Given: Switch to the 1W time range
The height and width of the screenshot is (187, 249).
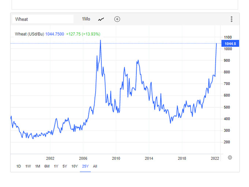Looking at the screenshot, I should [x=28, y=166].
